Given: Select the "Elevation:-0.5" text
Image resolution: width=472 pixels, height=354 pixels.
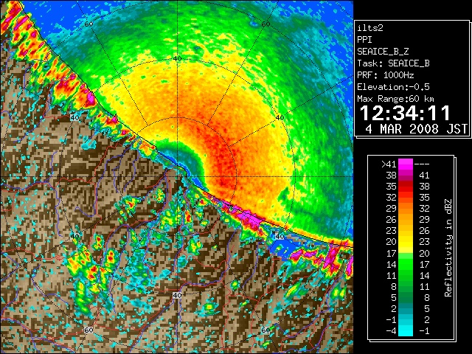Looking at the screenshot, I should [x=393, y=87].
